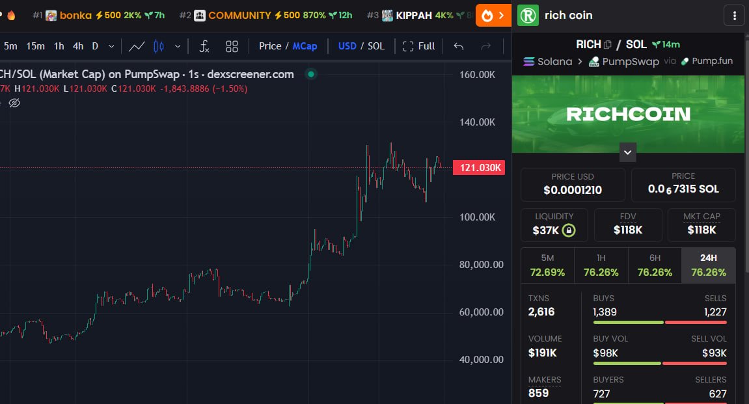Click the PRICE USD box
The width and height of the screenshot is (749, 404).
(573, 184)
